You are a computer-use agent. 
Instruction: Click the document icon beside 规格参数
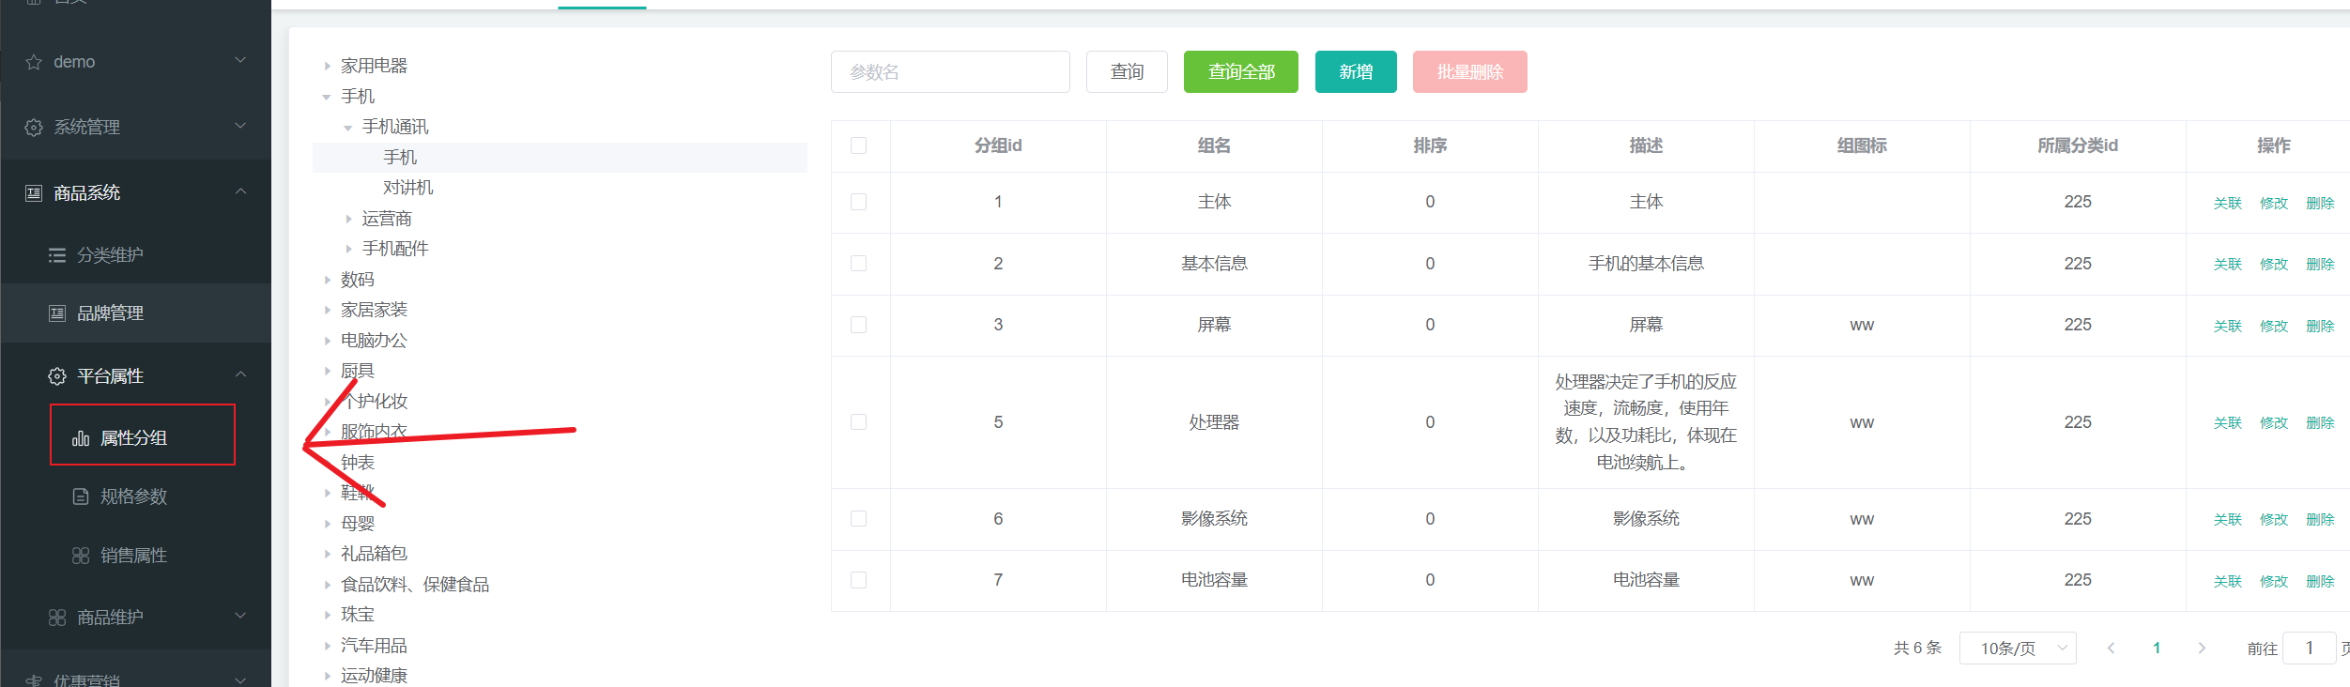pyautogui.click(x=81, y=496)
